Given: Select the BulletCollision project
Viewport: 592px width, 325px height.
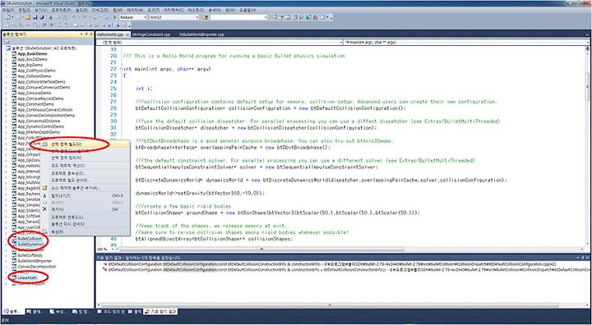Looking at the screenshot, I should coord(30,239).
